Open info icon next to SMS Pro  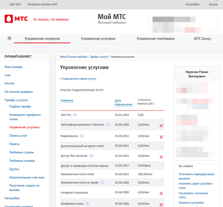point(75,115)
